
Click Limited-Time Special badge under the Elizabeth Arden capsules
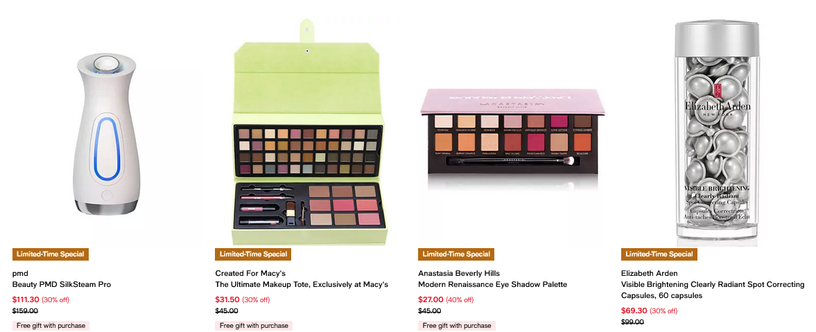click(x=659, y=254)
